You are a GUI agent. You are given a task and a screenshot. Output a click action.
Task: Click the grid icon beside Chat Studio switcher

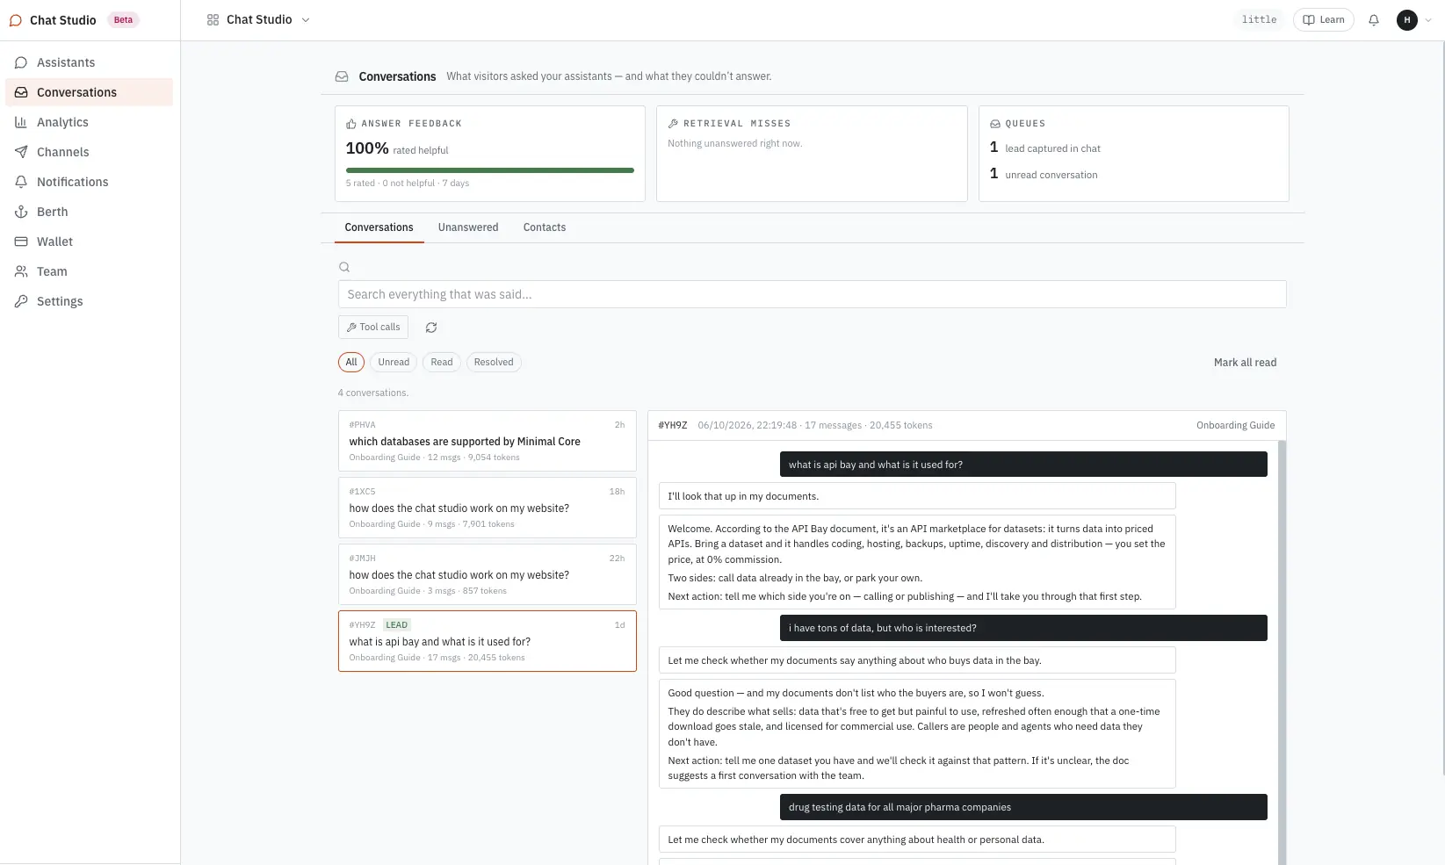213,20
